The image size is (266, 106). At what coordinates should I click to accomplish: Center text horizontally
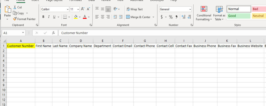coord(103,17)
